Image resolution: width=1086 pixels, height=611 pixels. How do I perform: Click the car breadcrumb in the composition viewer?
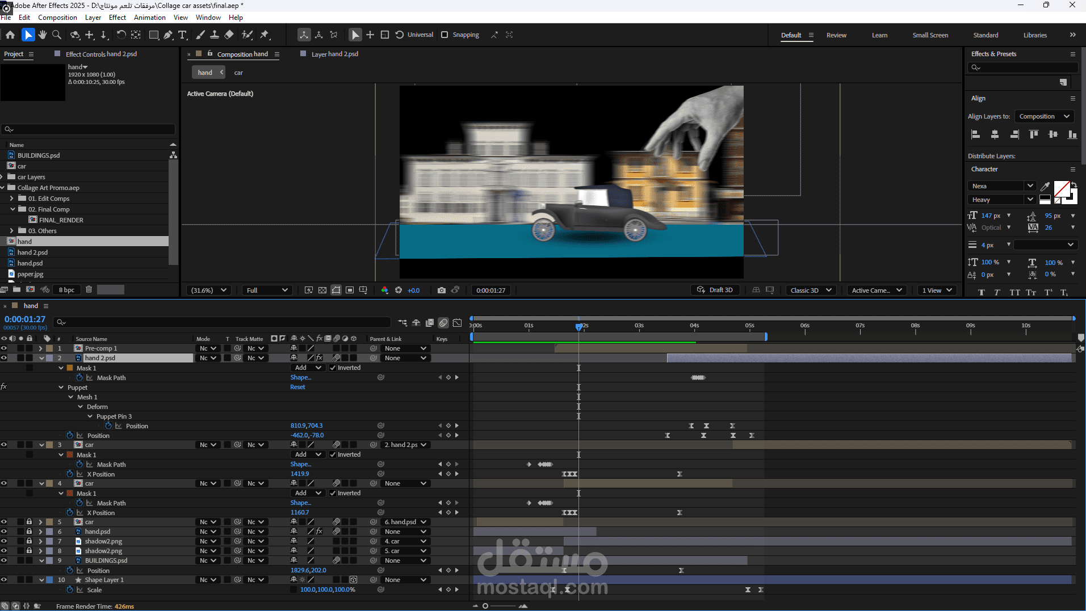[x=238, y=73]
